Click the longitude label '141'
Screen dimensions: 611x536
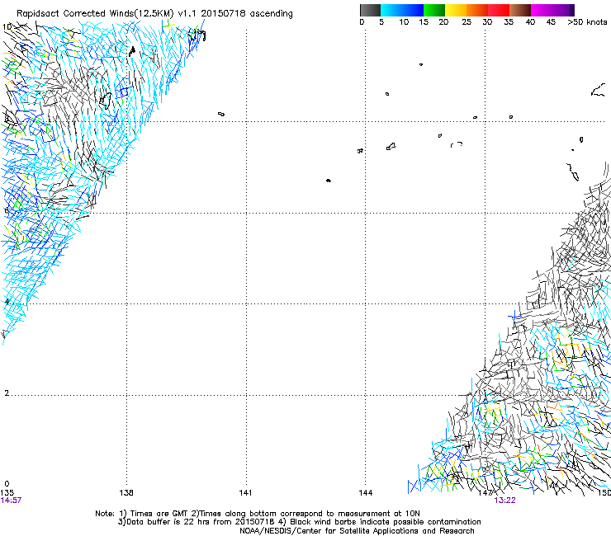245,493
